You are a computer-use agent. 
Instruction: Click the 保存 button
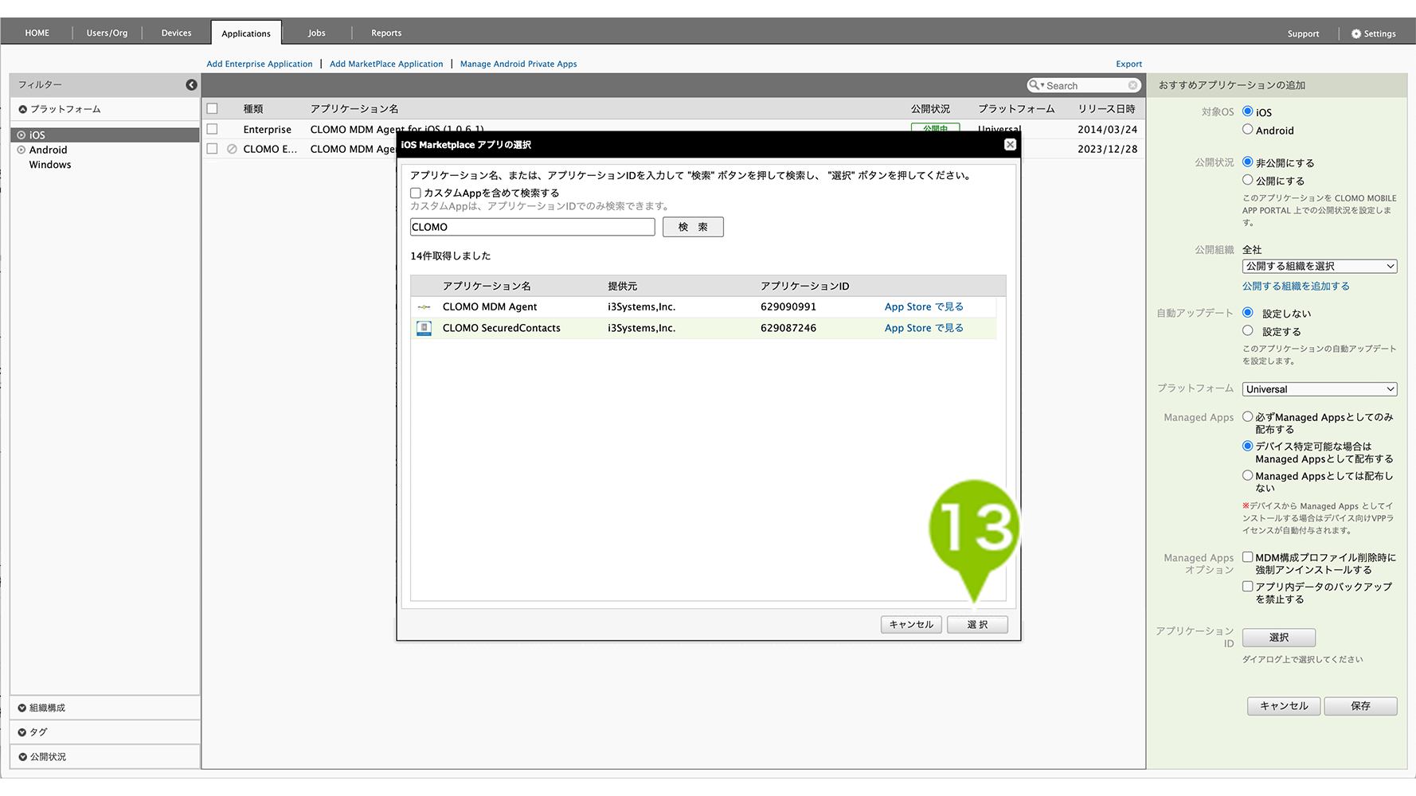[x=1360, y=706]
